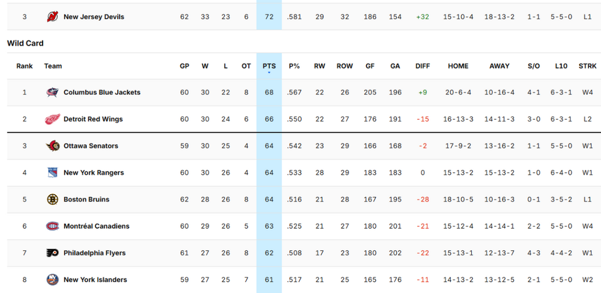The image size is (601, 293).
Task: Open the Columbus Blue Jackets team link
Action: click(102, 92)
